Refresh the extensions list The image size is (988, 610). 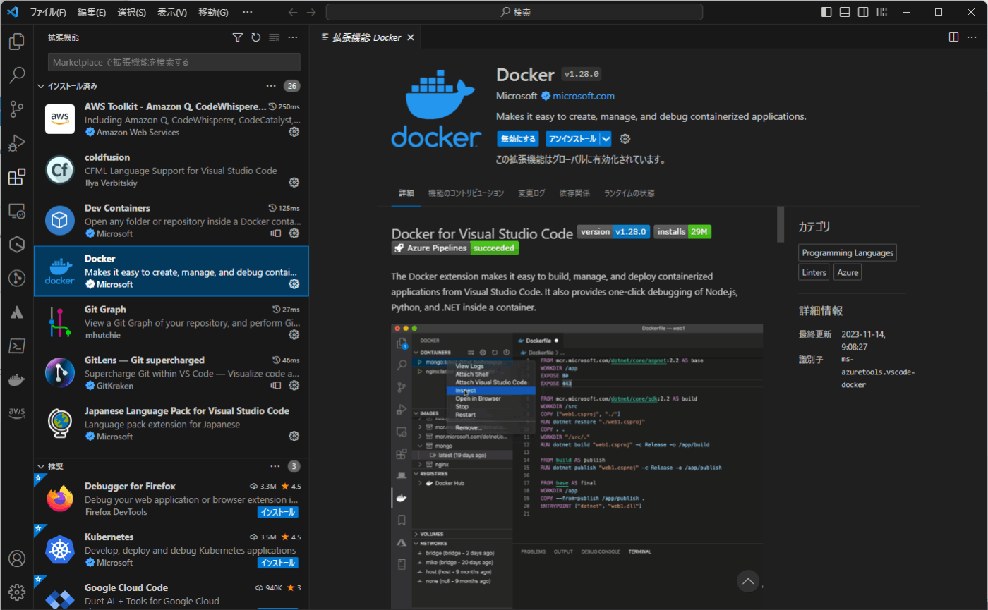pos(256,37)
